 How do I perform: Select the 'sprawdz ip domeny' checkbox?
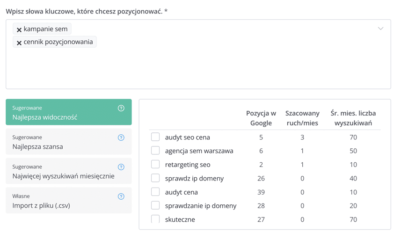155,178
